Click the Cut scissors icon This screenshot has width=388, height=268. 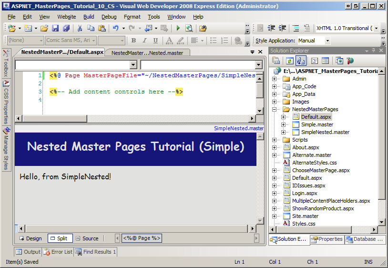point(80,29)
